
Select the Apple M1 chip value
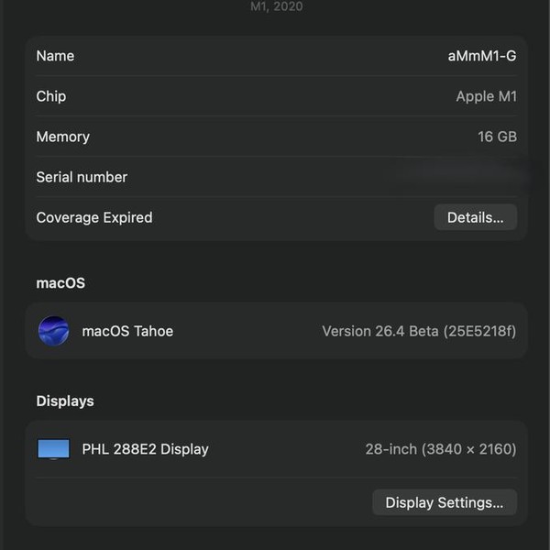486,96
